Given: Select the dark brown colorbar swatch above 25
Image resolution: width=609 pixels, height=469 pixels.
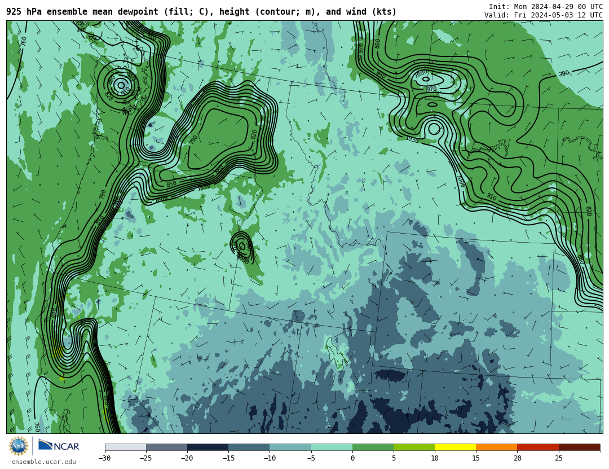Looking at the screenshot, I should [579, 447].
